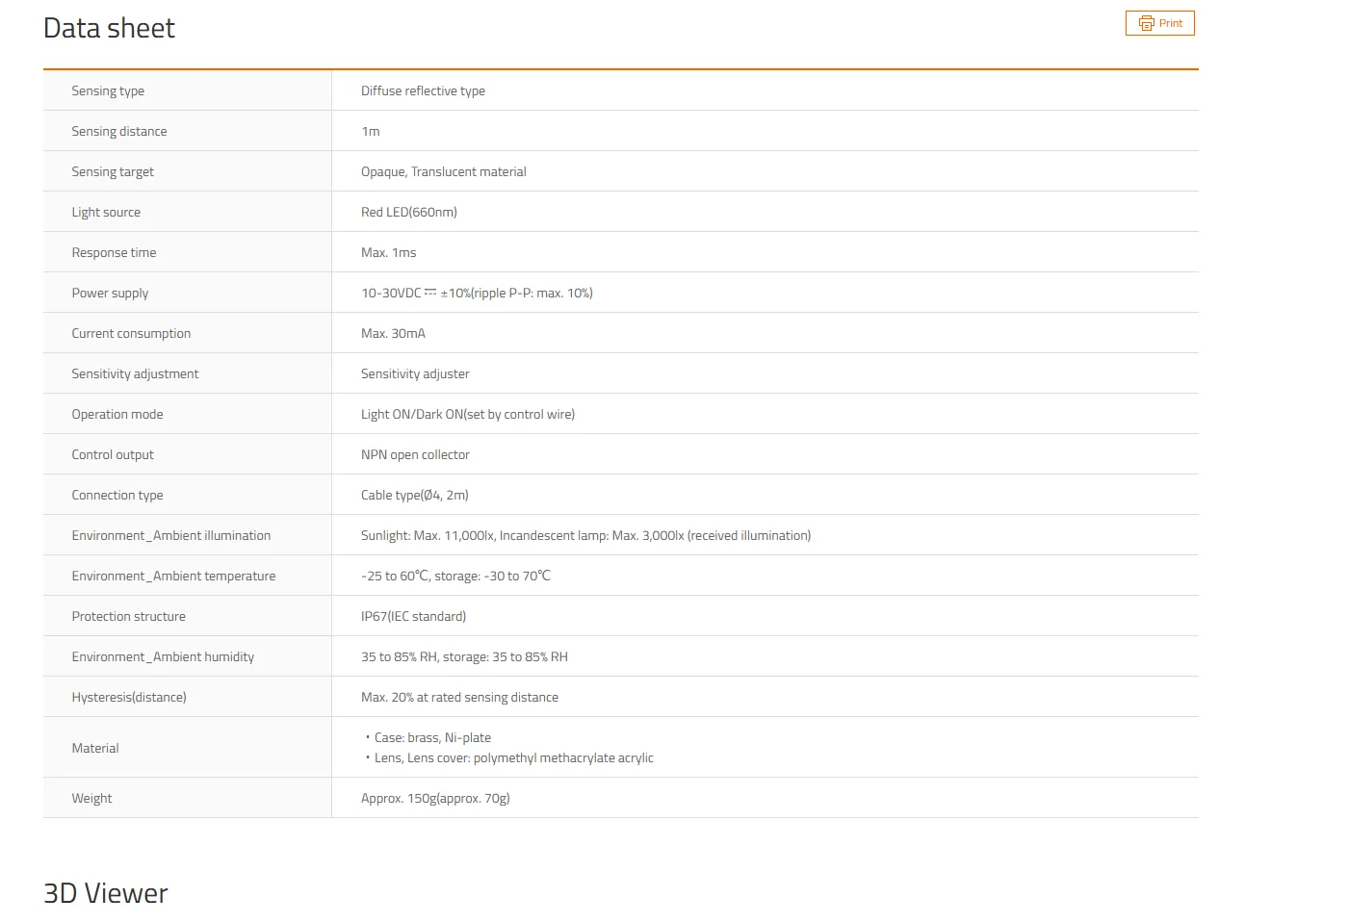Click 'Environment_Ambient temperature' label
The height and width of the screenshot is (923, 1349).
[173, 577]
